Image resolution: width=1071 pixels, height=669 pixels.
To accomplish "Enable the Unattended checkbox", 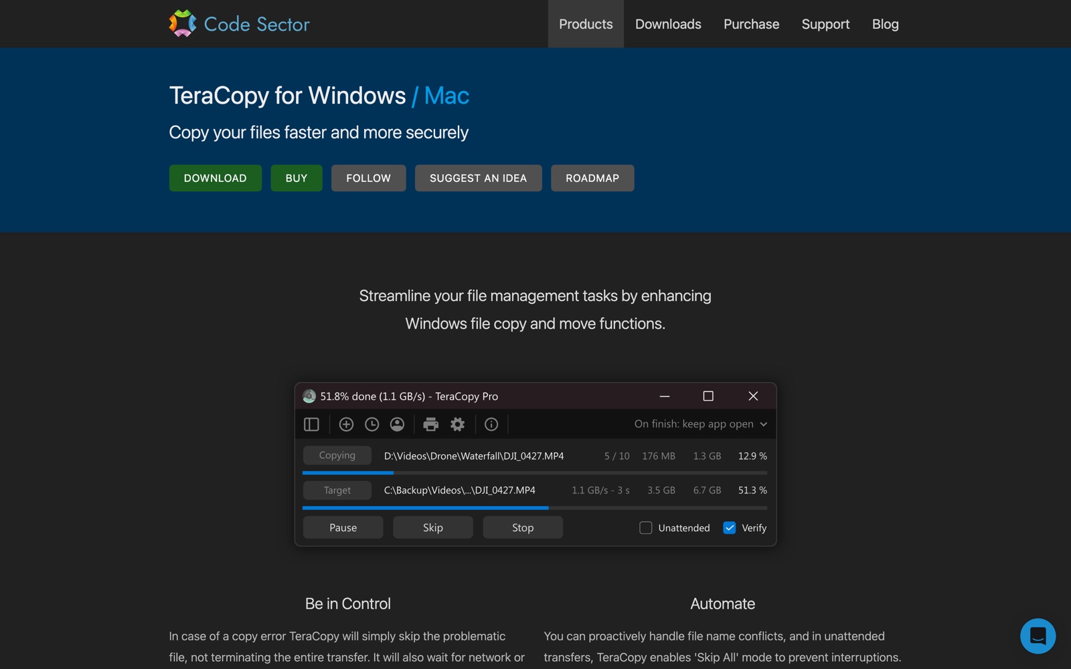I will (646, 528).
